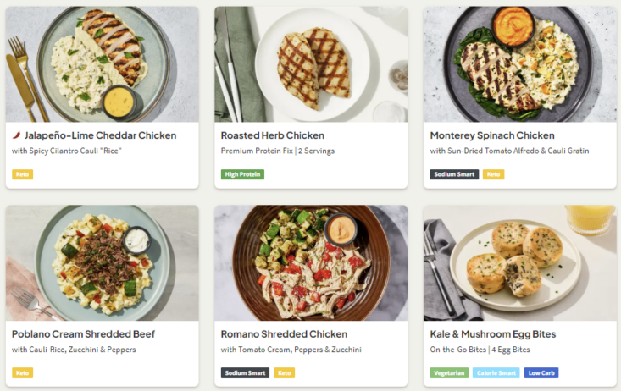Click the spicy chili pepper icon
Screen dimensions: 621x391
(16, 135)
